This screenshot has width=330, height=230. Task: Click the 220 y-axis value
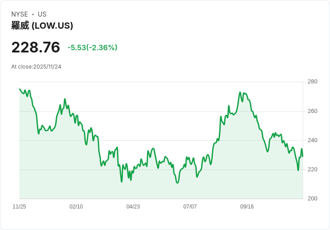(x=313, y=169)
